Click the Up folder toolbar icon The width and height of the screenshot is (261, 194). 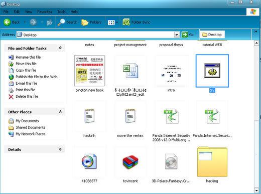point(50,22)
